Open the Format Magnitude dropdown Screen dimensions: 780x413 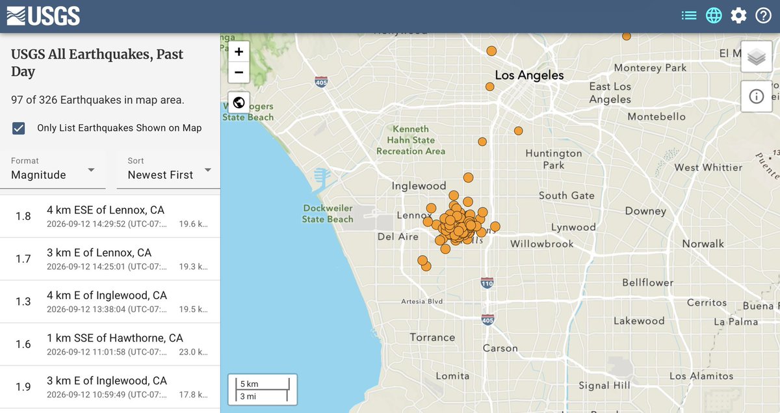pos(53,169)
